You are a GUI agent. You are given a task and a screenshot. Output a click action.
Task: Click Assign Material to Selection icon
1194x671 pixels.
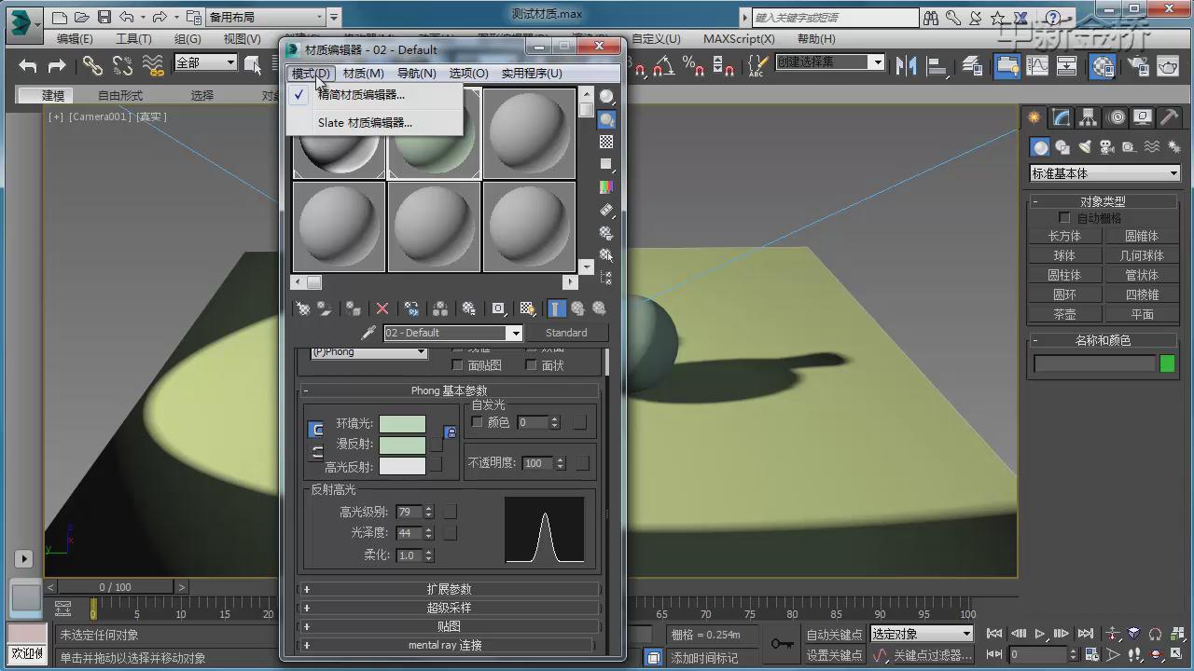tap(353, 308)
